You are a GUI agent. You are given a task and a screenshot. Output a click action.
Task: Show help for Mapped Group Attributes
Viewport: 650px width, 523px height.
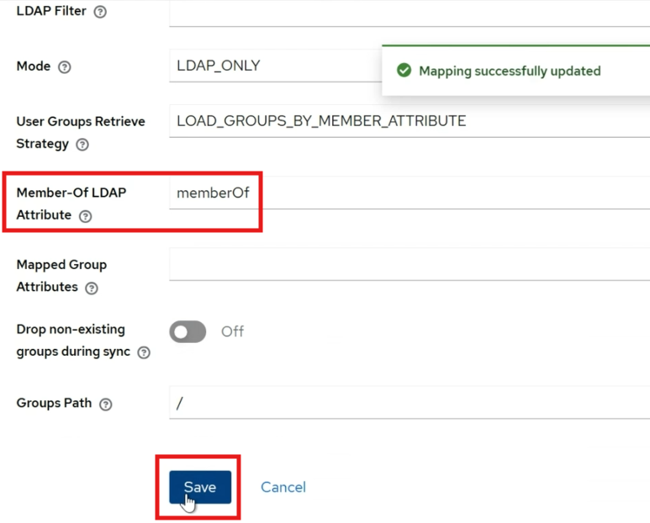92,288
